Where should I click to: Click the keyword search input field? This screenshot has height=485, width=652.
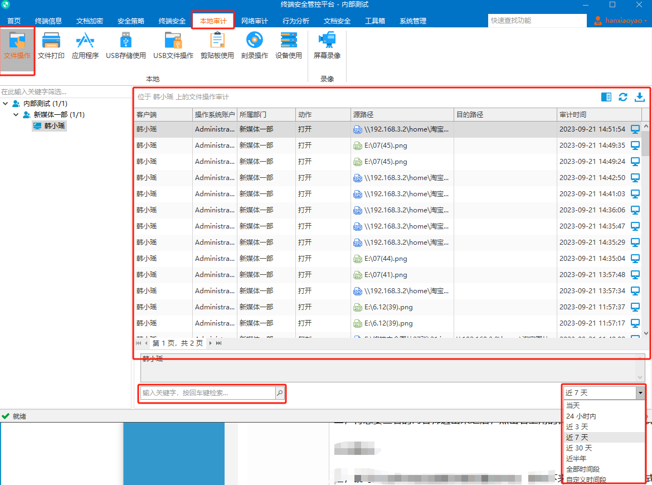(x=208, y=392)
